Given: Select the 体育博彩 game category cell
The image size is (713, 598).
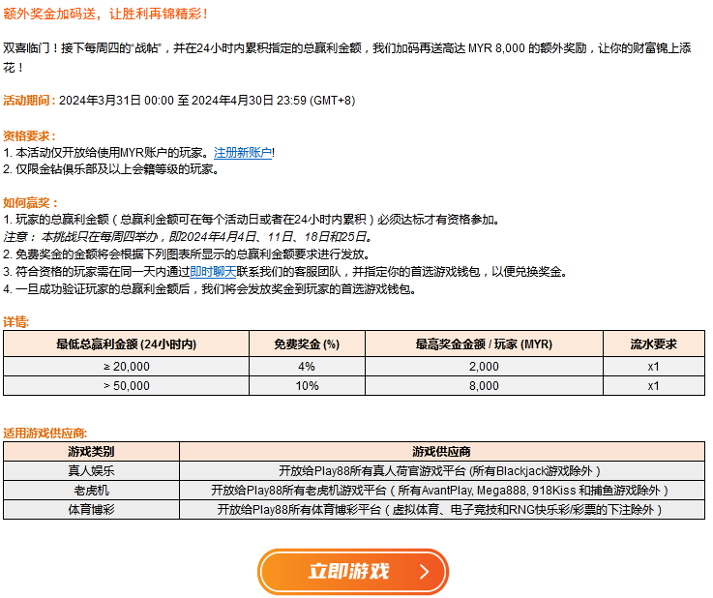Looking at the screenshot, I should 91,509.
